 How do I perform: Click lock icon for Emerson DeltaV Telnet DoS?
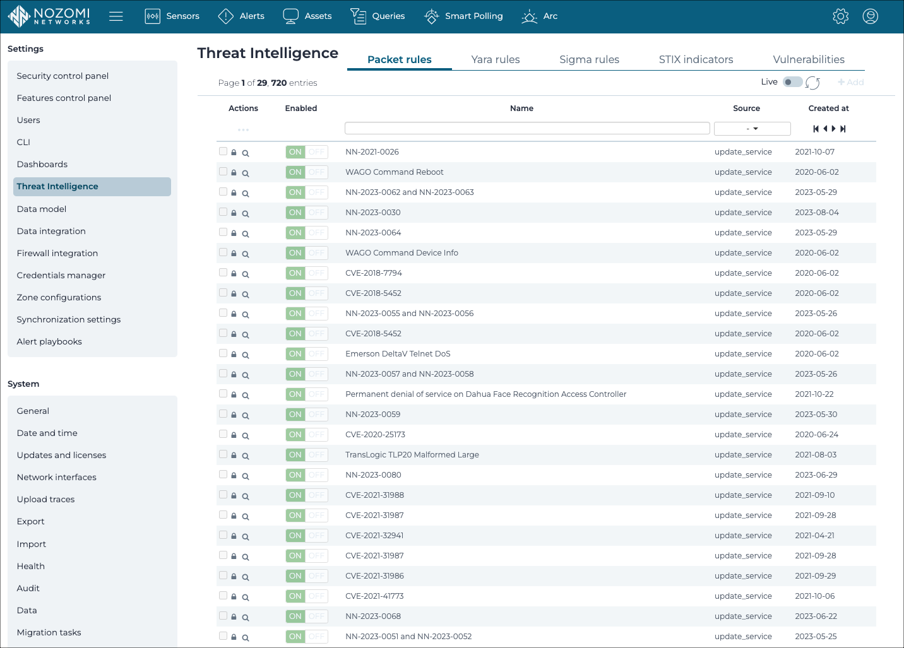234,355
